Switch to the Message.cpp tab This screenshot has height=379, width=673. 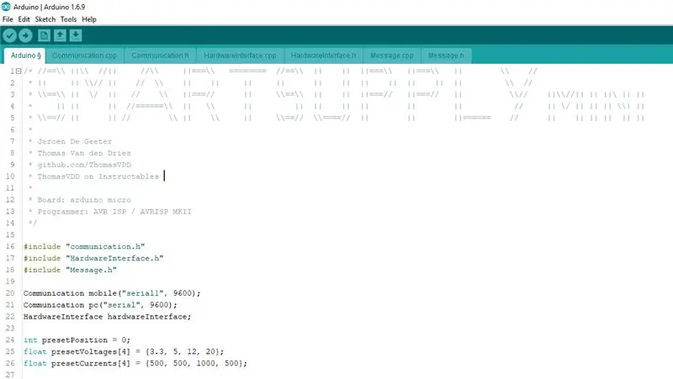coord(391,55)
